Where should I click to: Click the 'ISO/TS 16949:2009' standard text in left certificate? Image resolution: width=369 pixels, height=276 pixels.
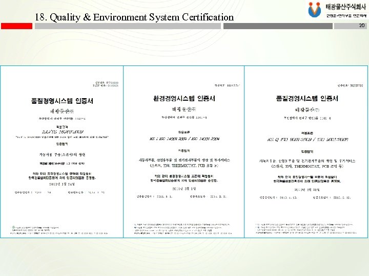point(63,132)
